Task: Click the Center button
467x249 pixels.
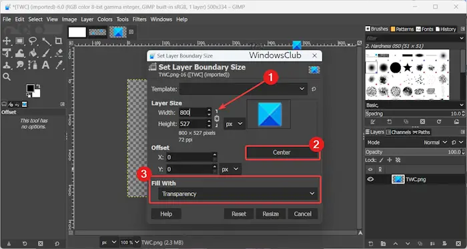Action: point(282,152)
